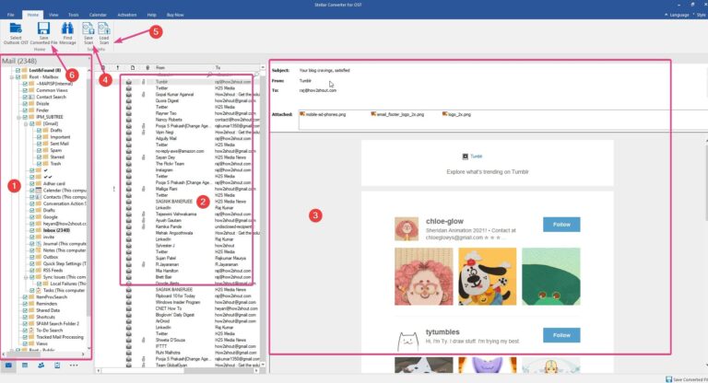Click the importance exclamation column header icon
This screenshot has width=708, height=383.
118,67
